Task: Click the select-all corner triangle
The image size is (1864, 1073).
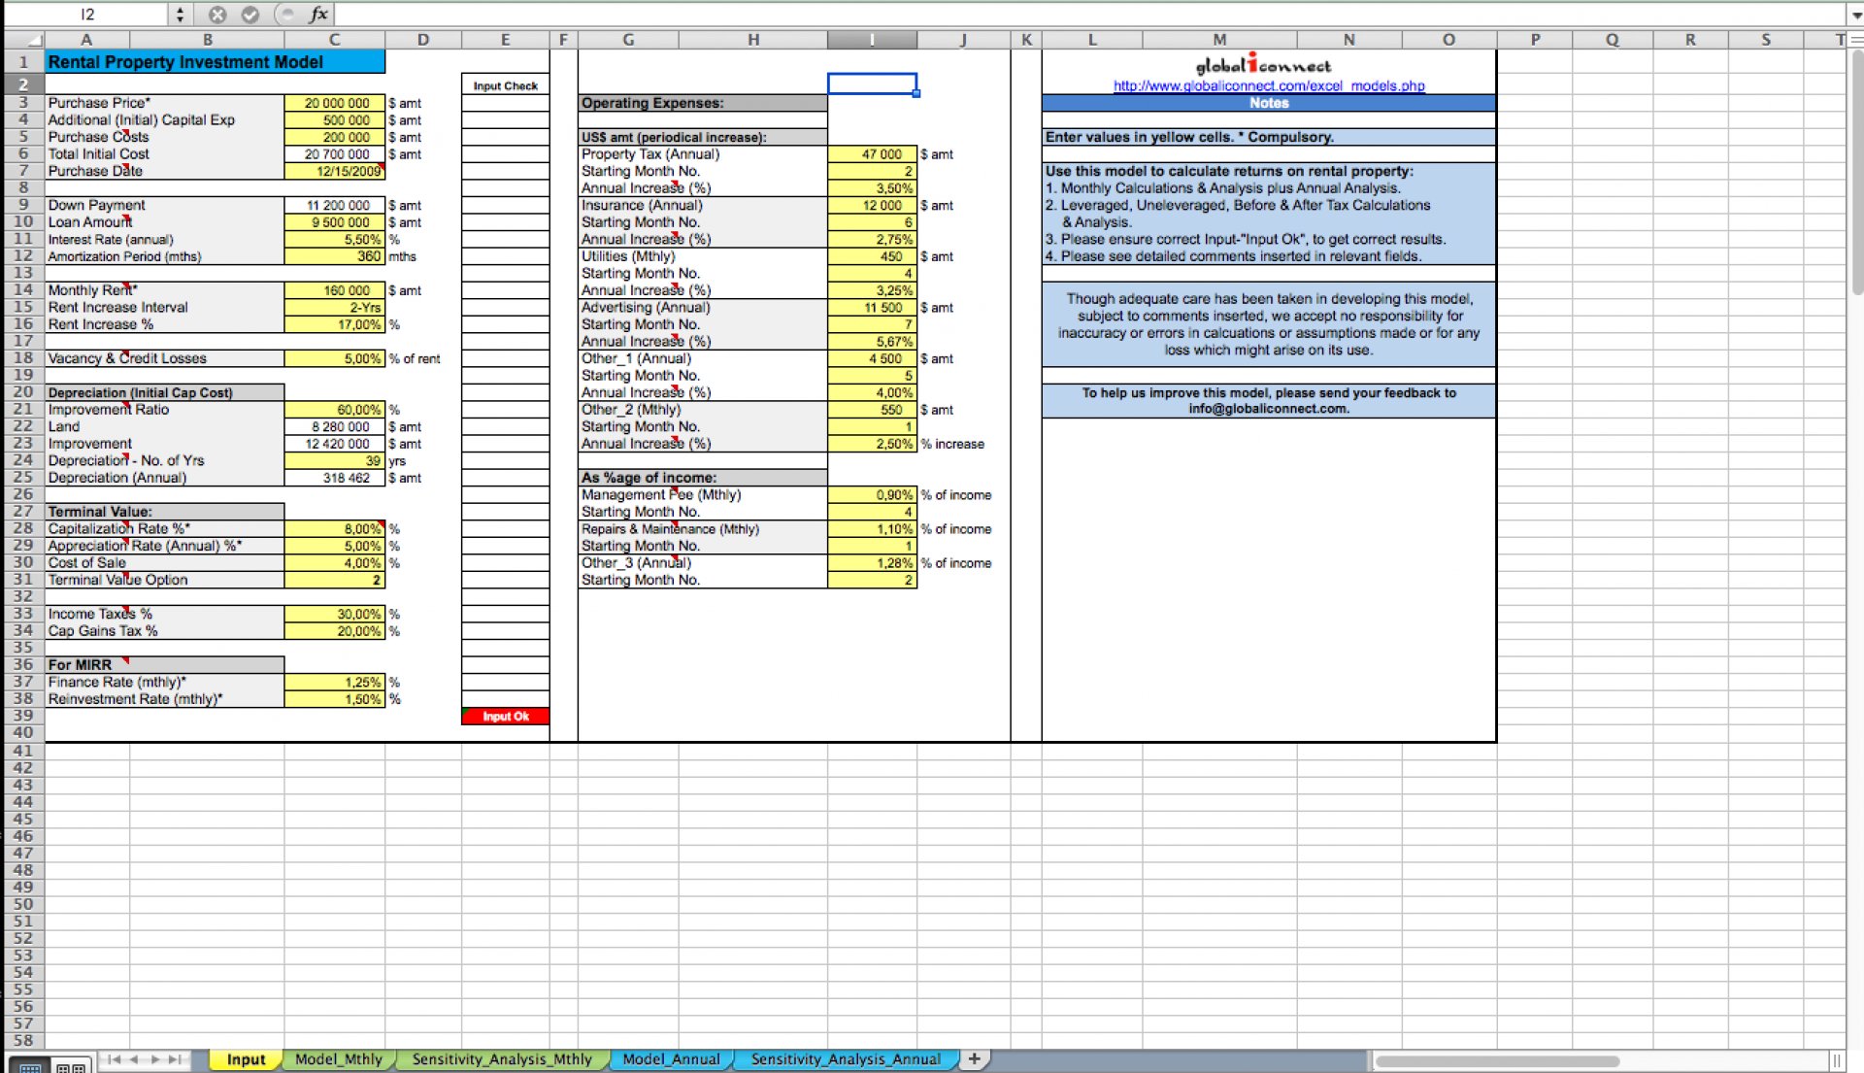Action: point(34,40)
